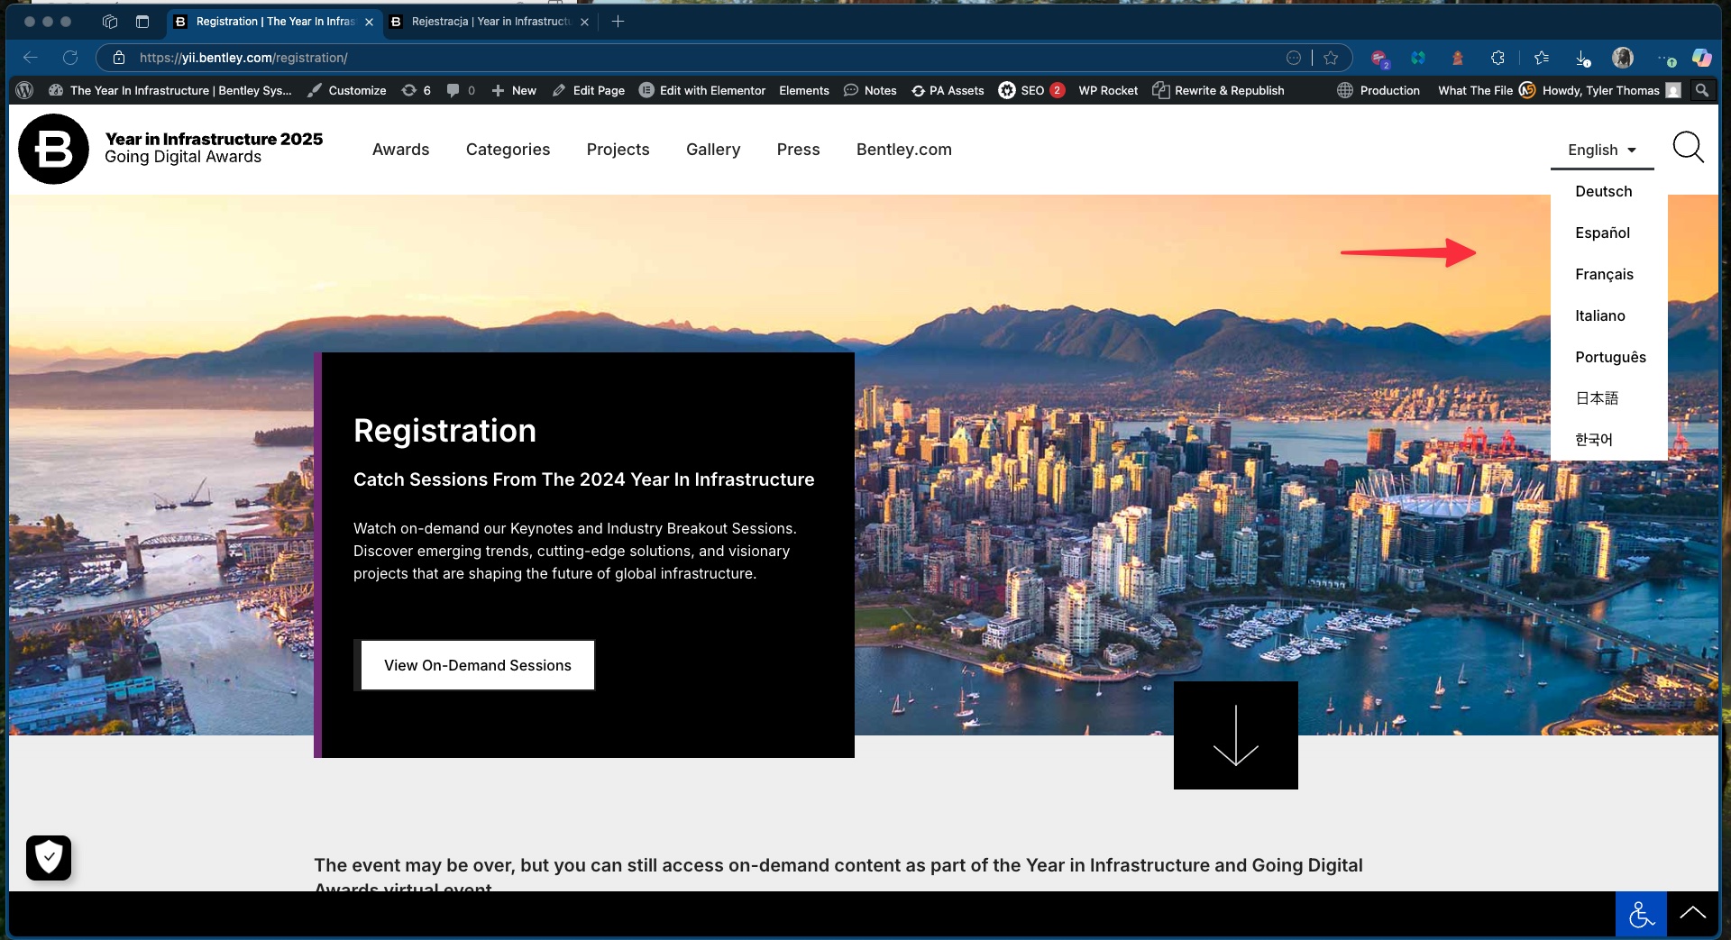Click admin bar search magnifier
1731x940 pixels.
point(1701,90)
